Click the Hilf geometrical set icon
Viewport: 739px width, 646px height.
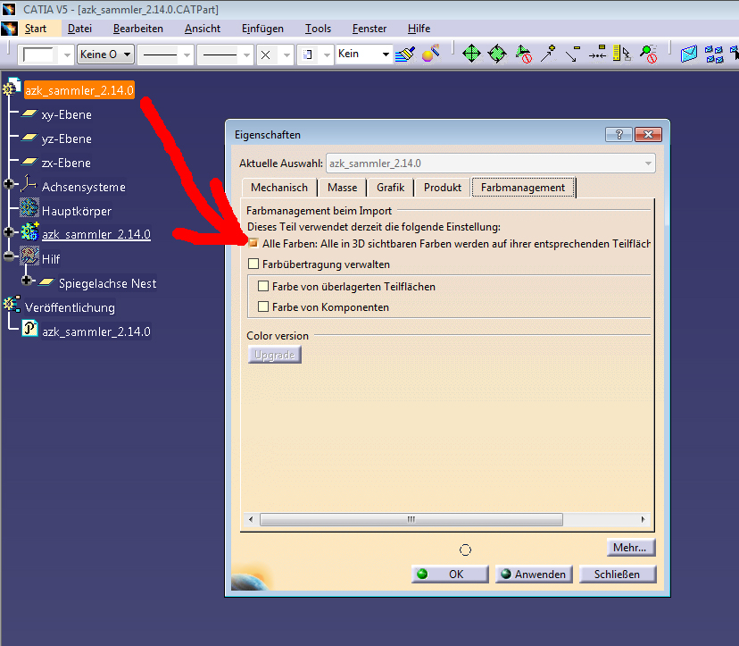pos(29,256)
